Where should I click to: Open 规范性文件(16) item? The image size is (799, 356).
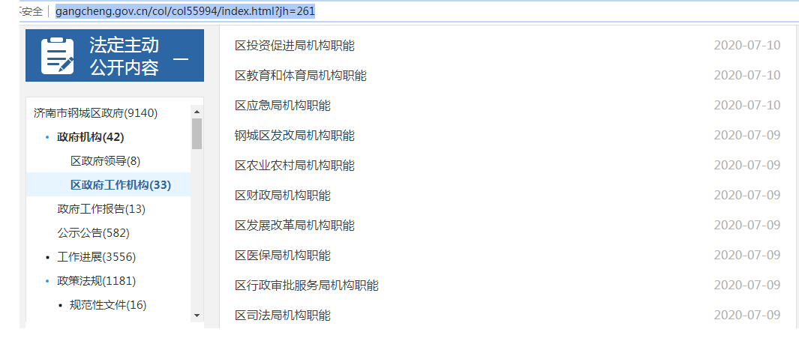pyautogui.click(x=108, y=304)
